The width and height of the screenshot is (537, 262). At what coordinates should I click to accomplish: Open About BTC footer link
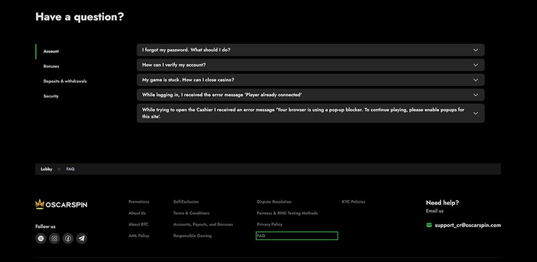(x=138, y=224)
